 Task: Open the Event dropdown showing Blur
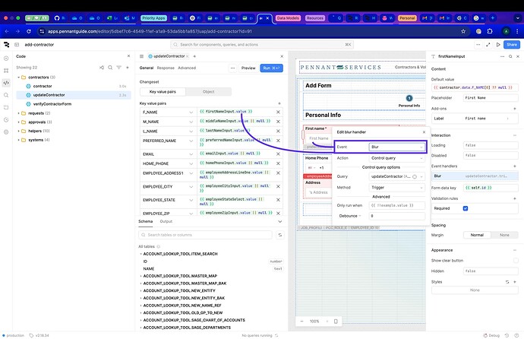tap(396, 147)
